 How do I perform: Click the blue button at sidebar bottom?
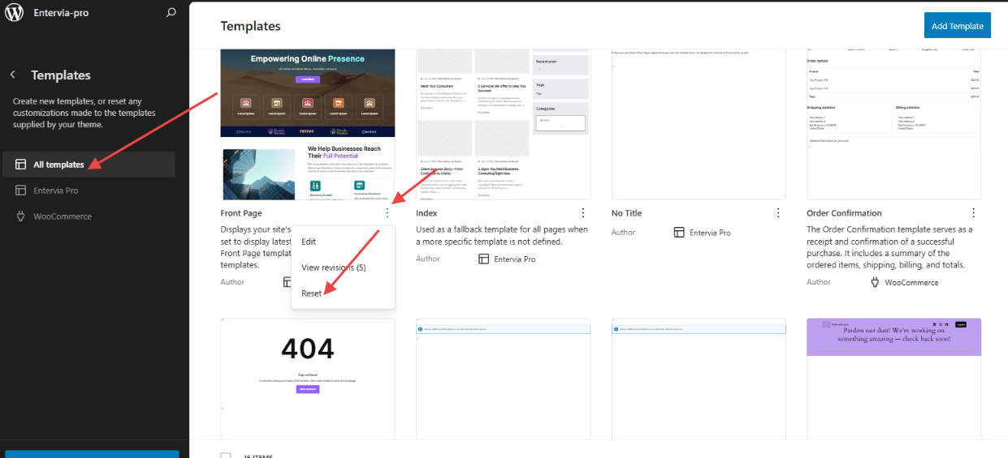click(92, 454)
